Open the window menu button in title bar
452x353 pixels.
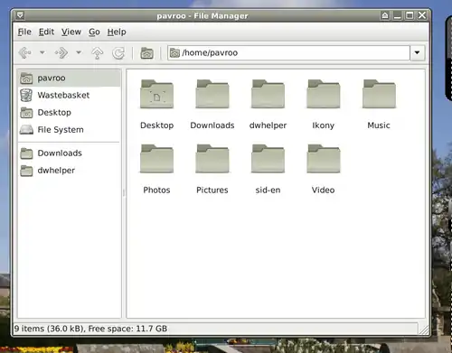(20, 15)
